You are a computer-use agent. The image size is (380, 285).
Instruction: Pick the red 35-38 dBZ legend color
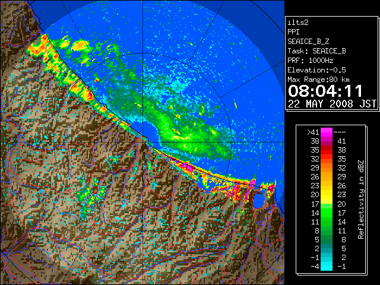coord(327,150)
